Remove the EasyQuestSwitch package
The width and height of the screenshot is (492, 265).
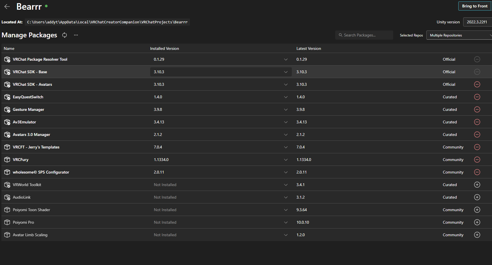[477, 97]
